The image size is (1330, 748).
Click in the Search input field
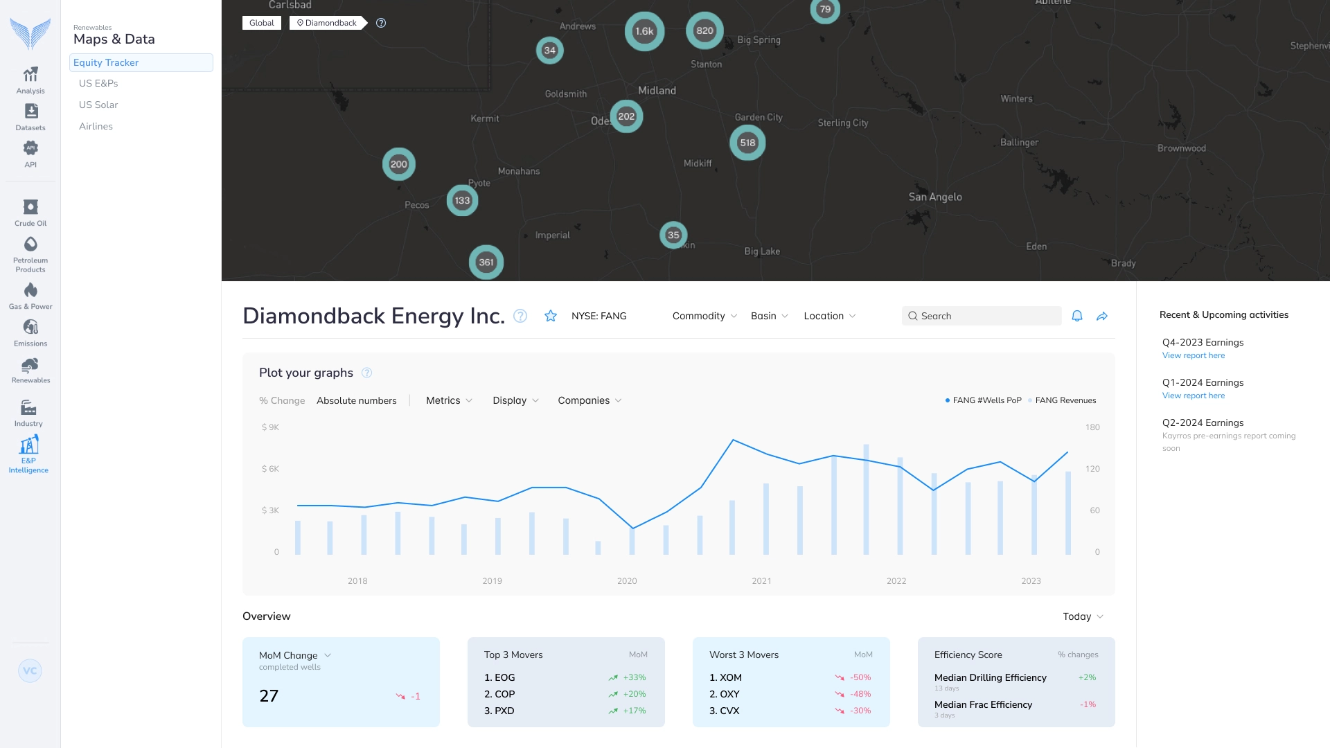[982, 316]
